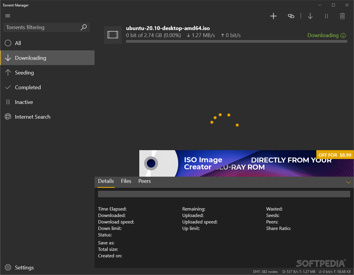Click the green Downloading status label
The image size is (354, 275).
pos(323,35)
